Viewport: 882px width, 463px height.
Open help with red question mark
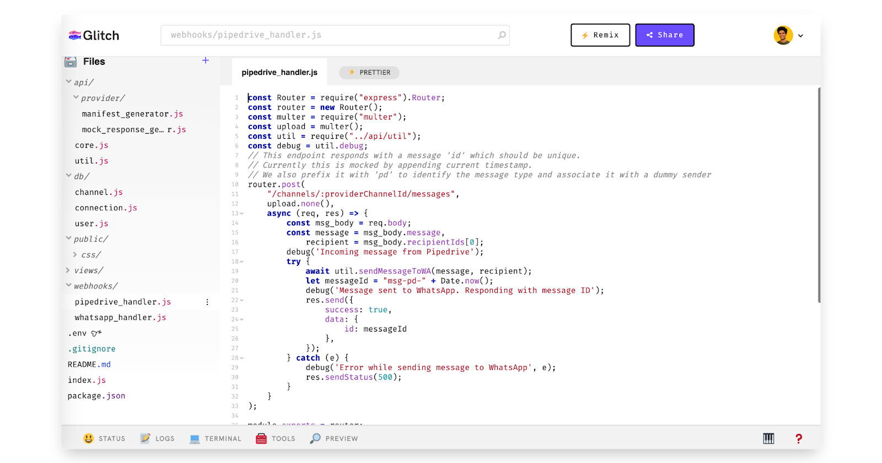pos(799,438)
